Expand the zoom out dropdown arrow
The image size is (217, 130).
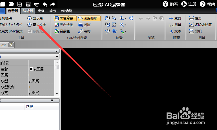tap(125, 25)
